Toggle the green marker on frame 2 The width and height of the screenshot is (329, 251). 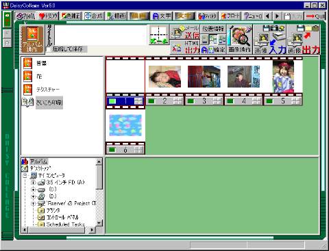coord(151,101)
